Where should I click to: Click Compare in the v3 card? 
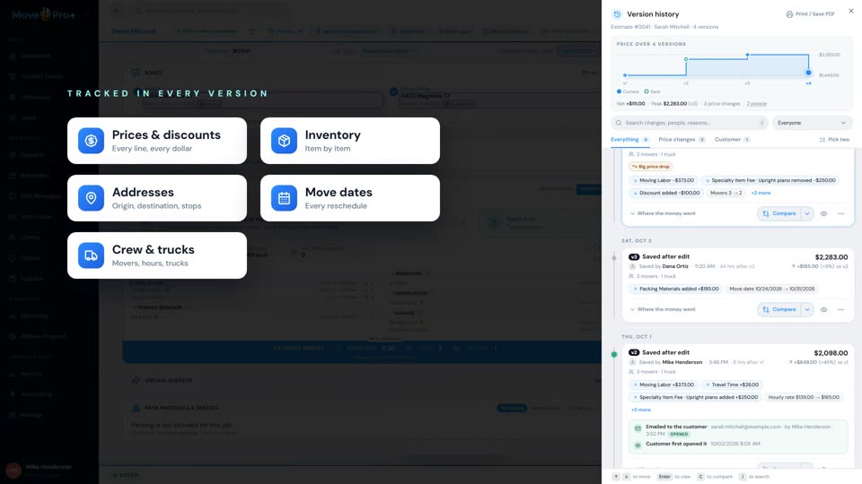click(x=779, y=309)
